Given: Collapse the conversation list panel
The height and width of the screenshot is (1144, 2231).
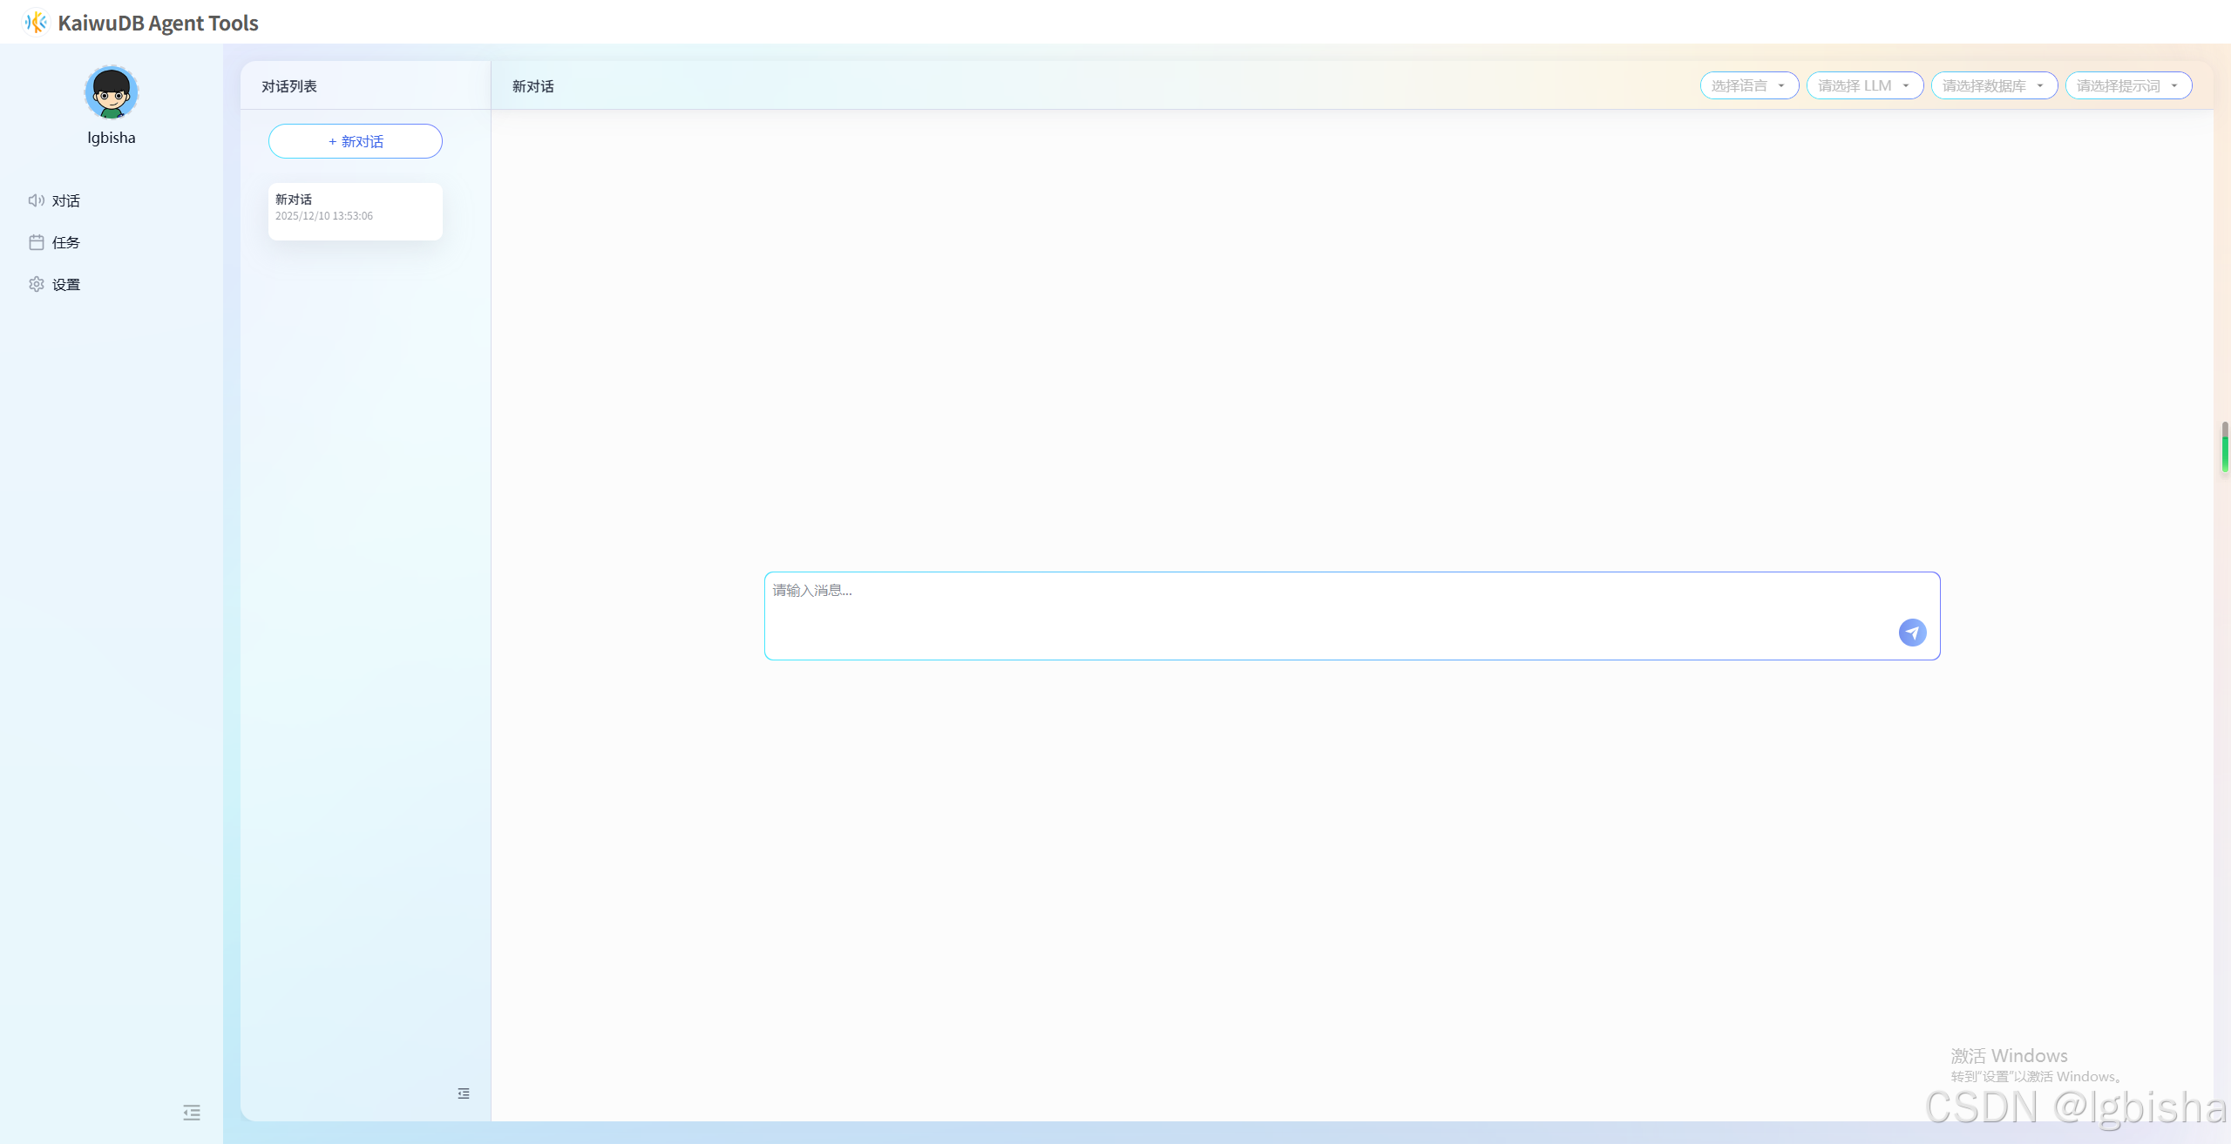Looking at the screenshot, I should [x=464, y=1093].
